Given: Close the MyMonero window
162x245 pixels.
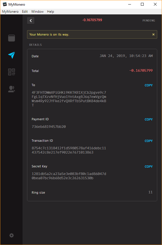Looking at the screenshot, I should 155,5.
